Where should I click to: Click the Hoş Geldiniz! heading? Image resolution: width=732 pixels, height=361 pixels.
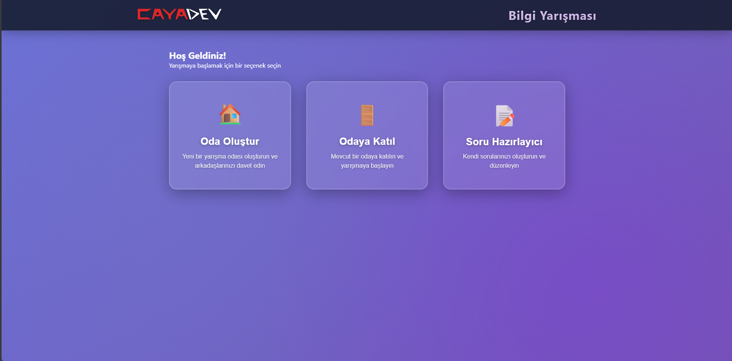click(x=197, y=56)
